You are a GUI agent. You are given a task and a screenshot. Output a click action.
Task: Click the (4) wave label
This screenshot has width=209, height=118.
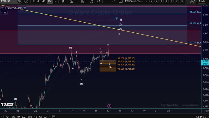(x=81, y=84)
